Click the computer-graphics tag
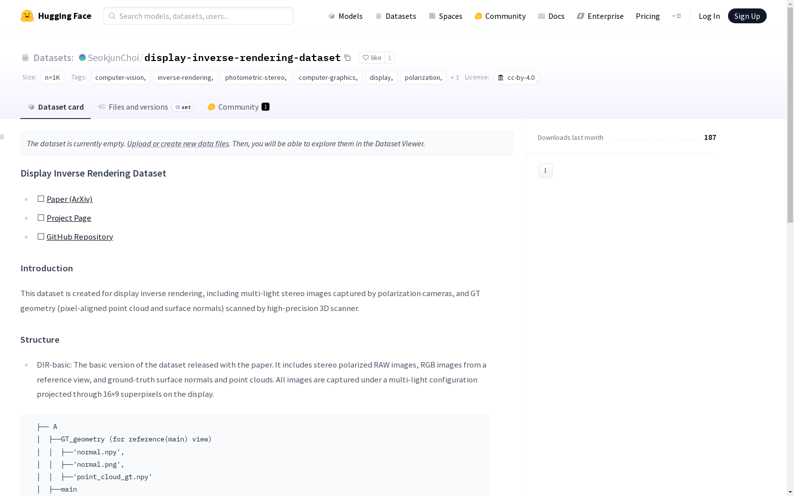 pos(328,77)
